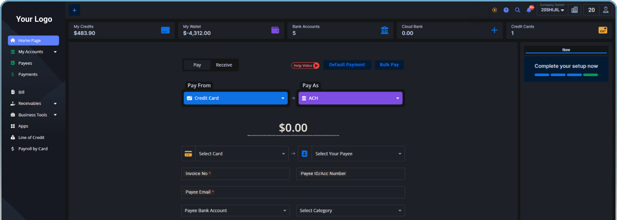This screenshot has width=617, height=220.
Task: Toggle light theme with the sun icon
Action: (x=494, y=10)
